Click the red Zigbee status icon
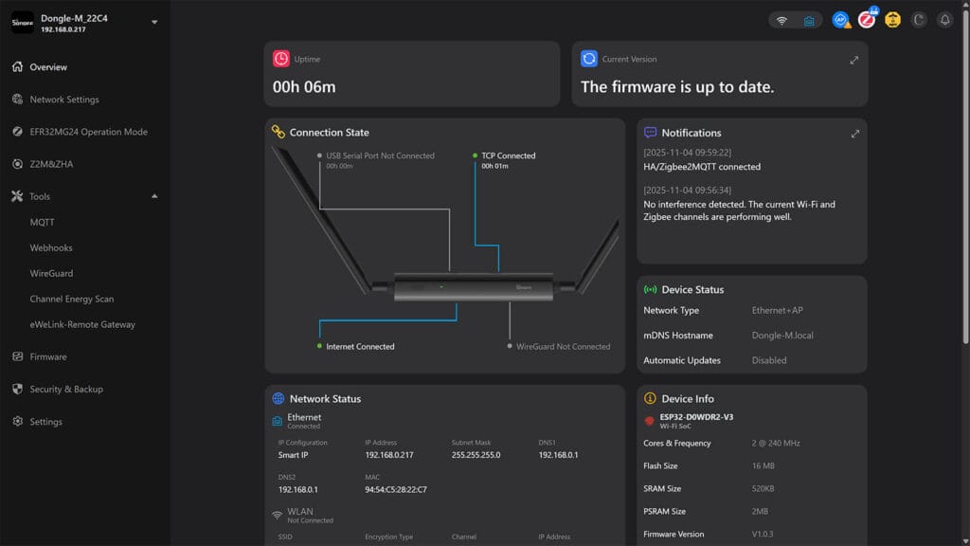The height and width of the screenshot is (546, 970). click(867, 20)
